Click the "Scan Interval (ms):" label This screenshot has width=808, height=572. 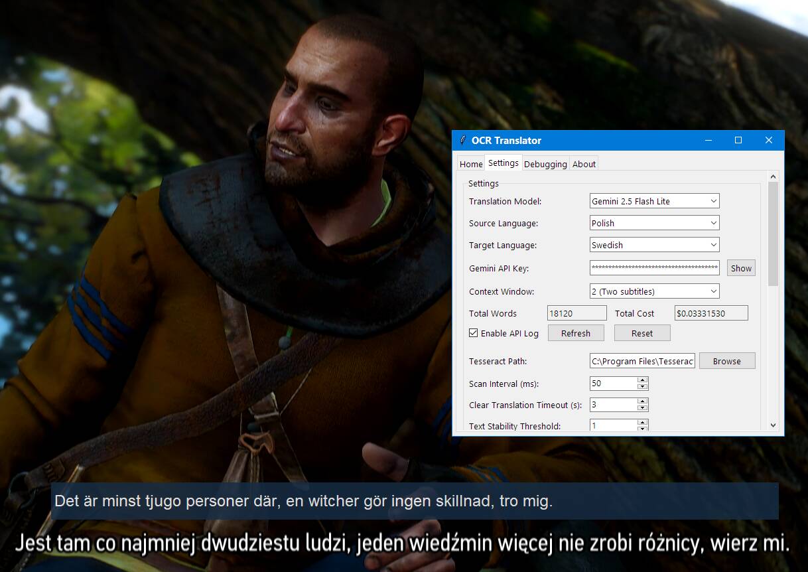(504, 384)
